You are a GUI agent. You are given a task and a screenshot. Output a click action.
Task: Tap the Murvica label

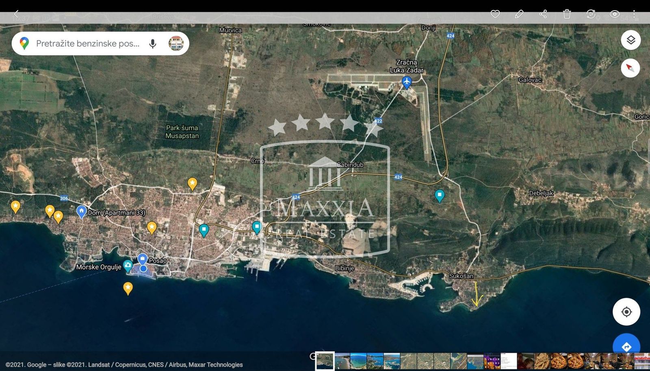(230, 30)
